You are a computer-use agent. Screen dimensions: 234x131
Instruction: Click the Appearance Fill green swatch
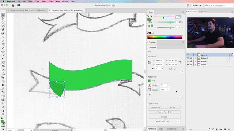pos(150,81)
